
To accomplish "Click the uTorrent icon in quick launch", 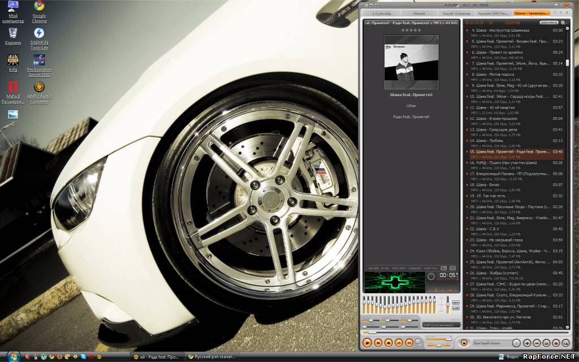I will [44, 357].
